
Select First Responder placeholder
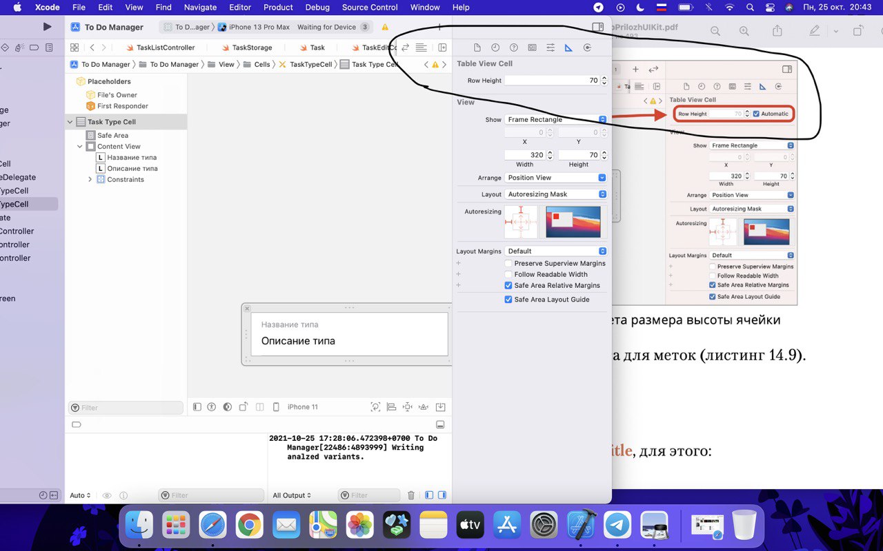117,106
